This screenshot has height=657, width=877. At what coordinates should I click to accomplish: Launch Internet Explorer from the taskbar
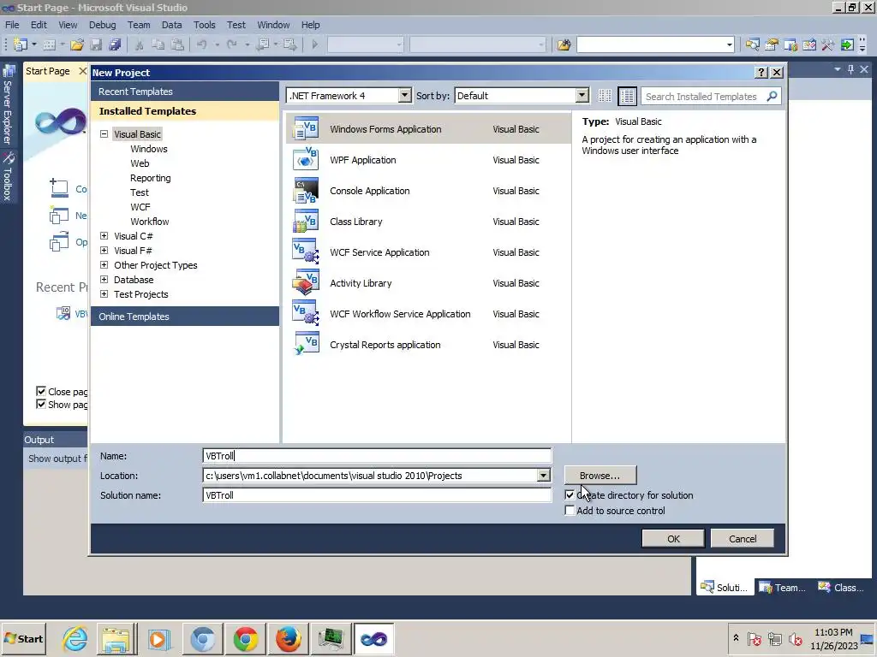[75, 638]
